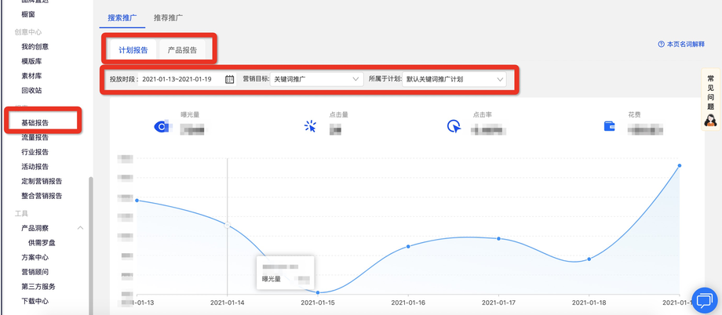
Task: Click the date range input field
Action: pos(177,79)
